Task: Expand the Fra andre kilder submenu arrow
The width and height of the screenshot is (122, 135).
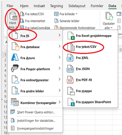Action: pyautogui.click(x=59, y=90)
